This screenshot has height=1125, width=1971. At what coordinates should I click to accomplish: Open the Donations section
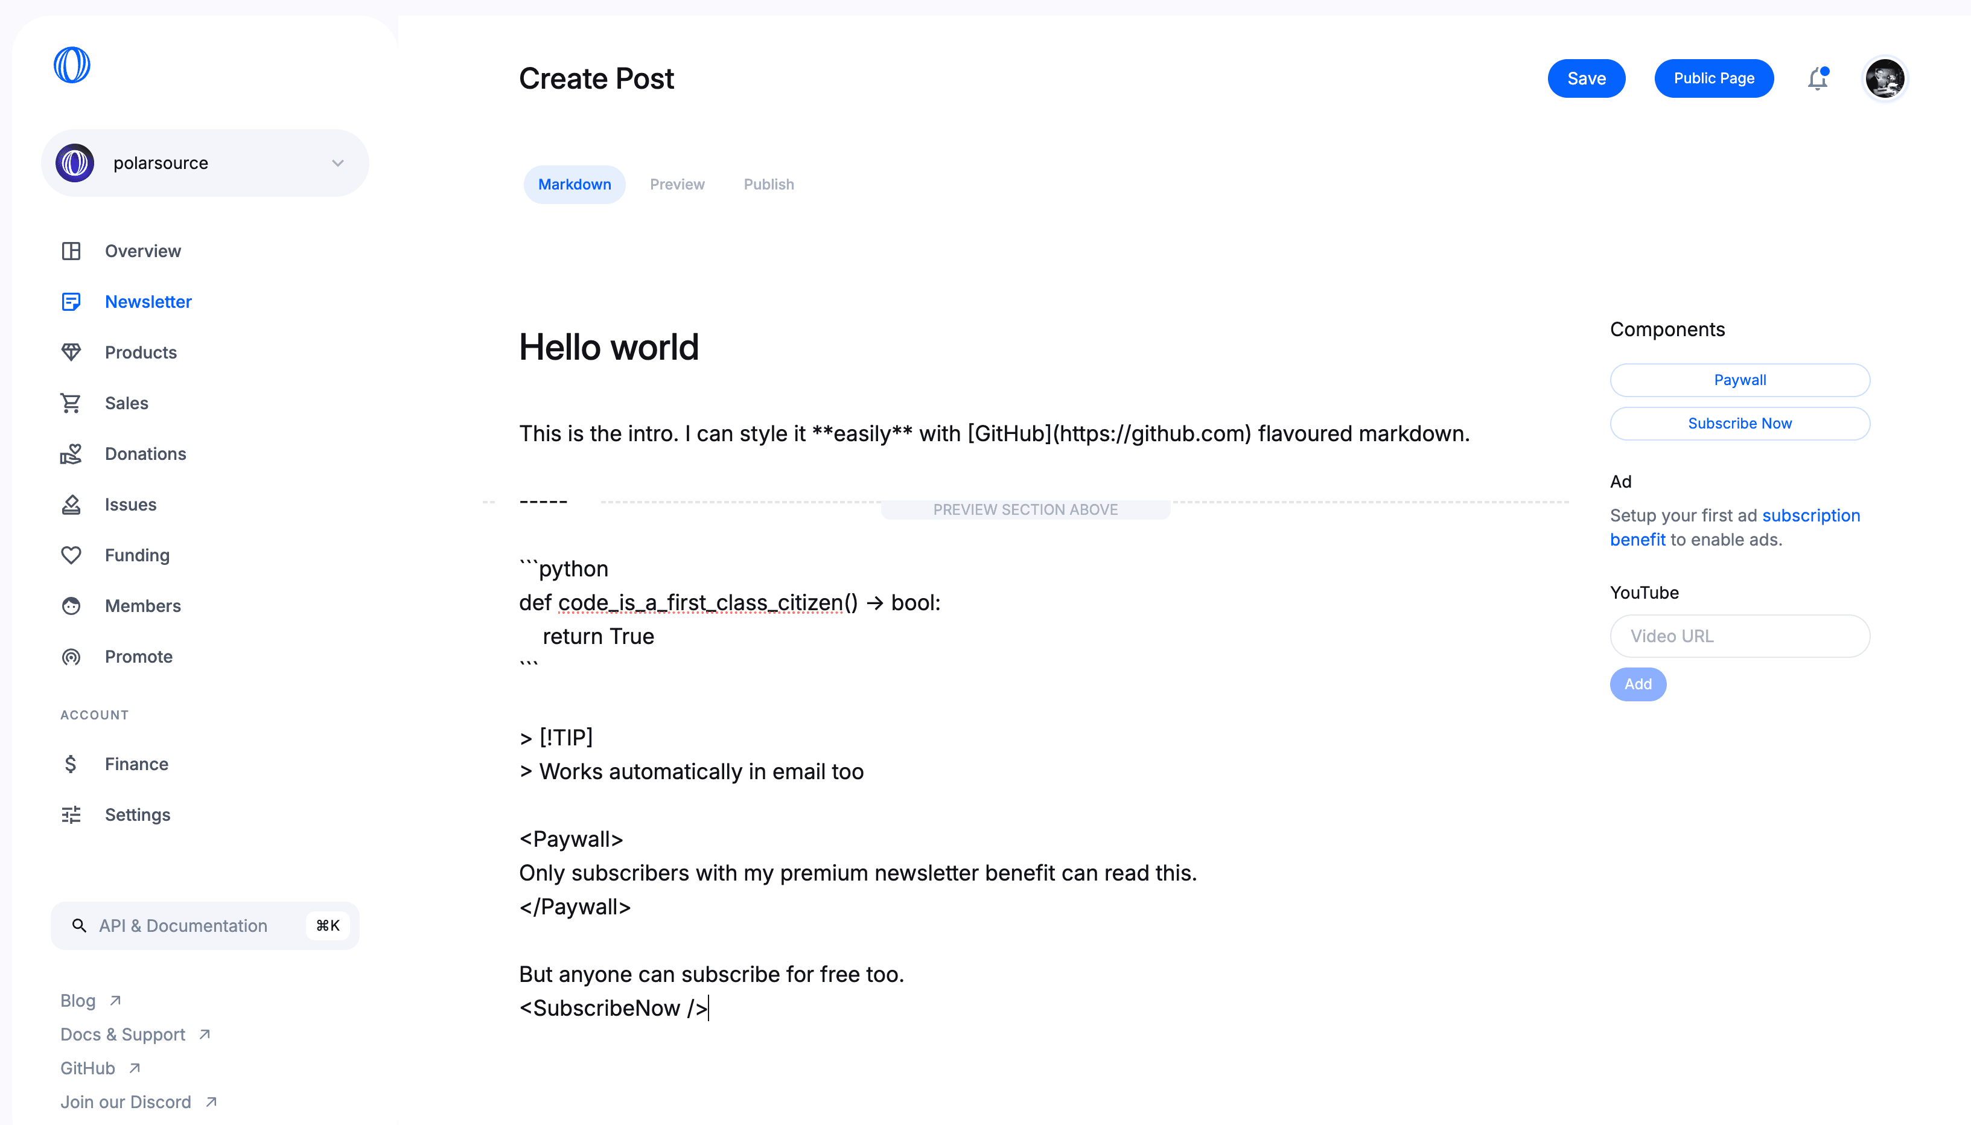click(145, 453)
